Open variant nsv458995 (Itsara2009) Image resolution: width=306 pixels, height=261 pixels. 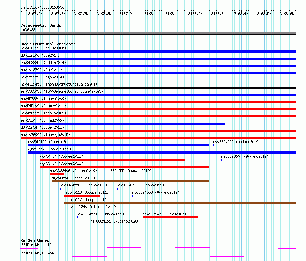[43, 113]
